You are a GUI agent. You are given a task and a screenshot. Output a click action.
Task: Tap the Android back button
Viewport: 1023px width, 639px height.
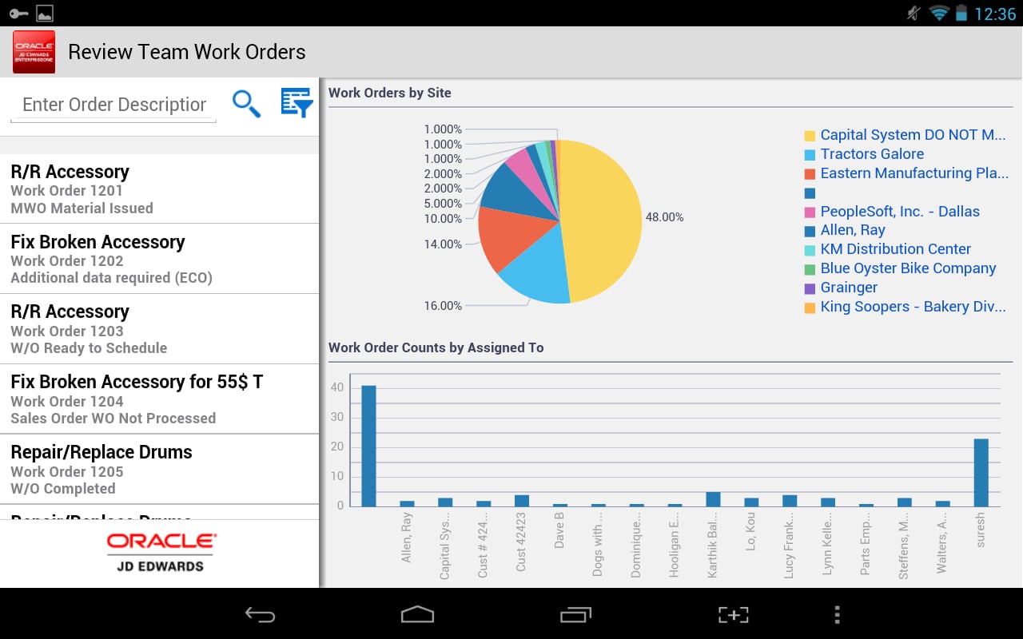260,614
